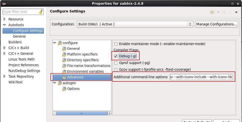Select Linux Tools Path in sidebar
This screenshot has width=242, height=122.
[21, 59]
